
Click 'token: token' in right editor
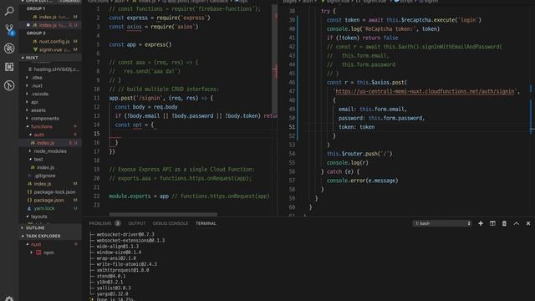[x=357, y=127]
